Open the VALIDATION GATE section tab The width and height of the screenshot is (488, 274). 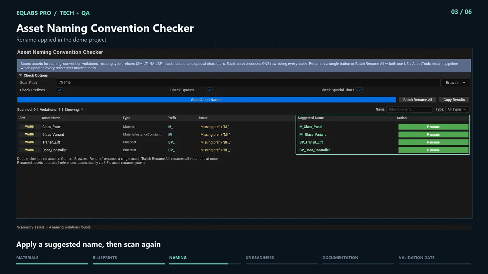416,258
